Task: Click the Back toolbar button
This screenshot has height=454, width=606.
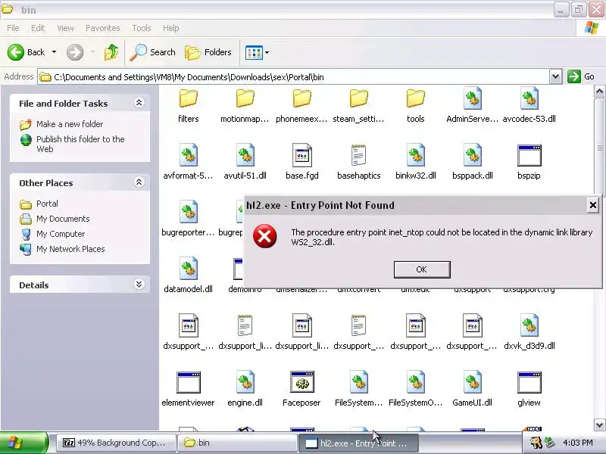Action: [27, 52]
